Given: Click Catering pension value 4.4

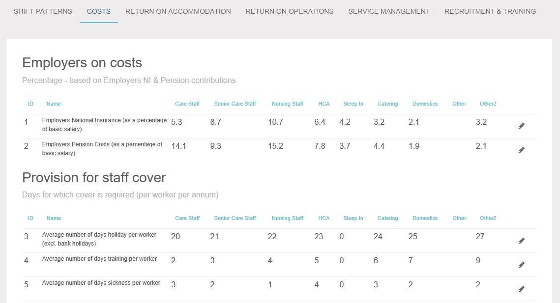Looking at the screenshot, I should [x=379, y=146].
